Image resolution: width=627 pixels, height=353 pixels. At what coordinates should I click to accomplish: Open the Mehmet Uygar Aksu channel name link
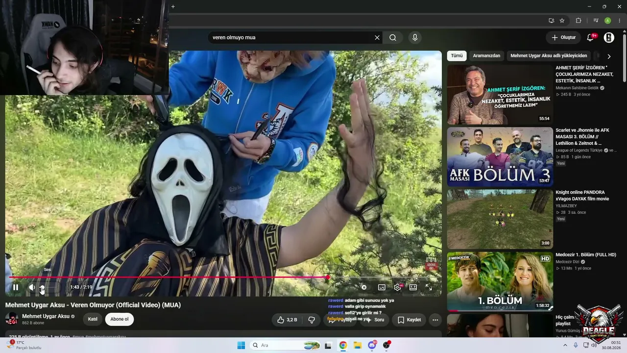tap(46, 316)
